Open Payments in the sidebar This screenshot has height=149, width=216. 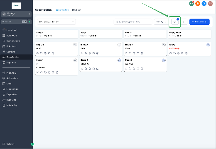tap(9, 62)
